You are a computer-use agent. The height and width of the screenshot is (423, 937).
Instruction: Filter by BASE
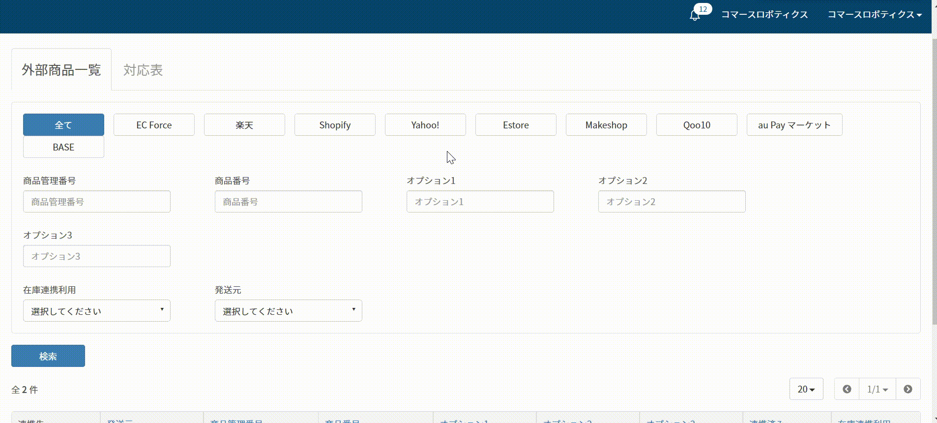tap(63, 147)
